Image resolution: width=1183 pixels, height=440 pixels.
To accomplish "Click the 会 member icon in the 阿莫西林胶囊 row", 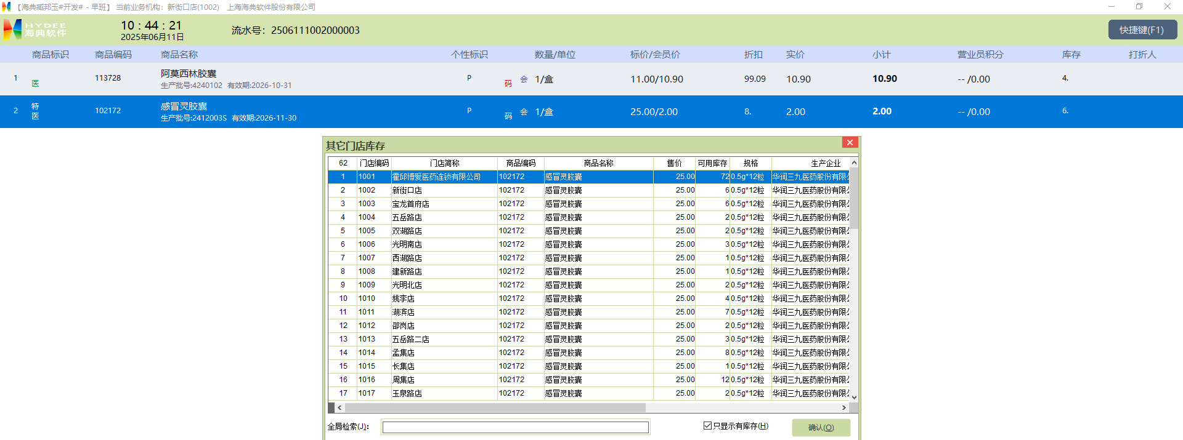I will click(x=524, y=79).
